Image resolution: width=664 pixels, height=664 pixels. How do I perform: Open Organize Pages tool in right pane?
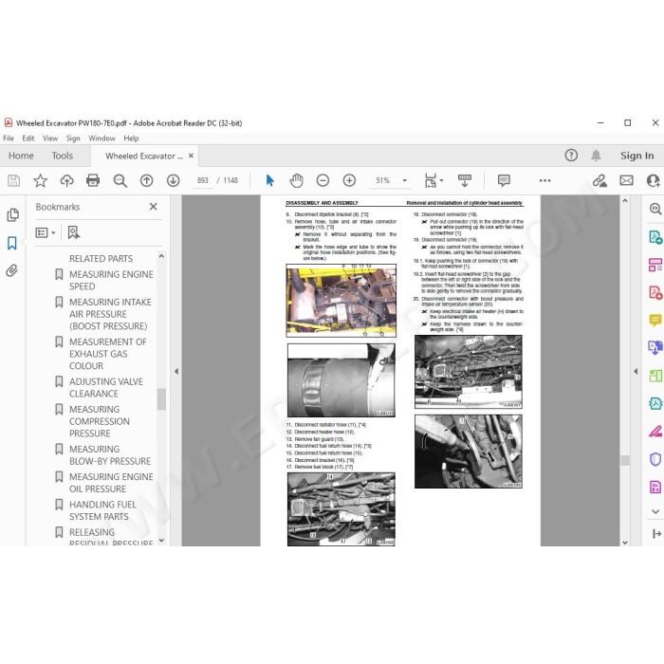(655, 265)
